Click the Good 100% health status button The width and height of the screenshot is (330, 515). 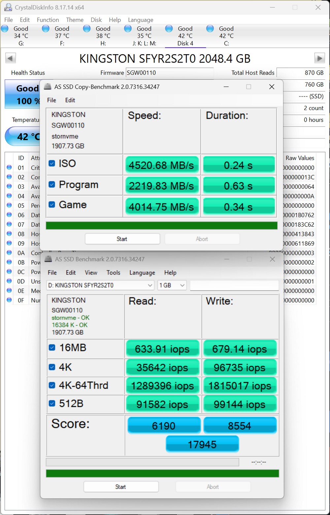(x=22, y=94)
